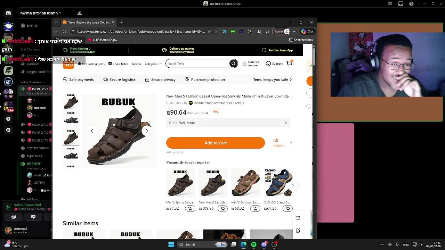Open Discord discover servers compass icon
The width and height of the screenshot is (445, 250).
coord(8,130)
